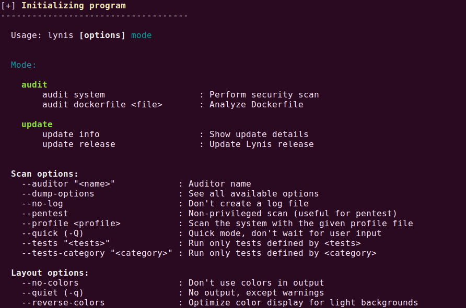
Task: Click the "--profile <profile>" option
Action: 71,223
